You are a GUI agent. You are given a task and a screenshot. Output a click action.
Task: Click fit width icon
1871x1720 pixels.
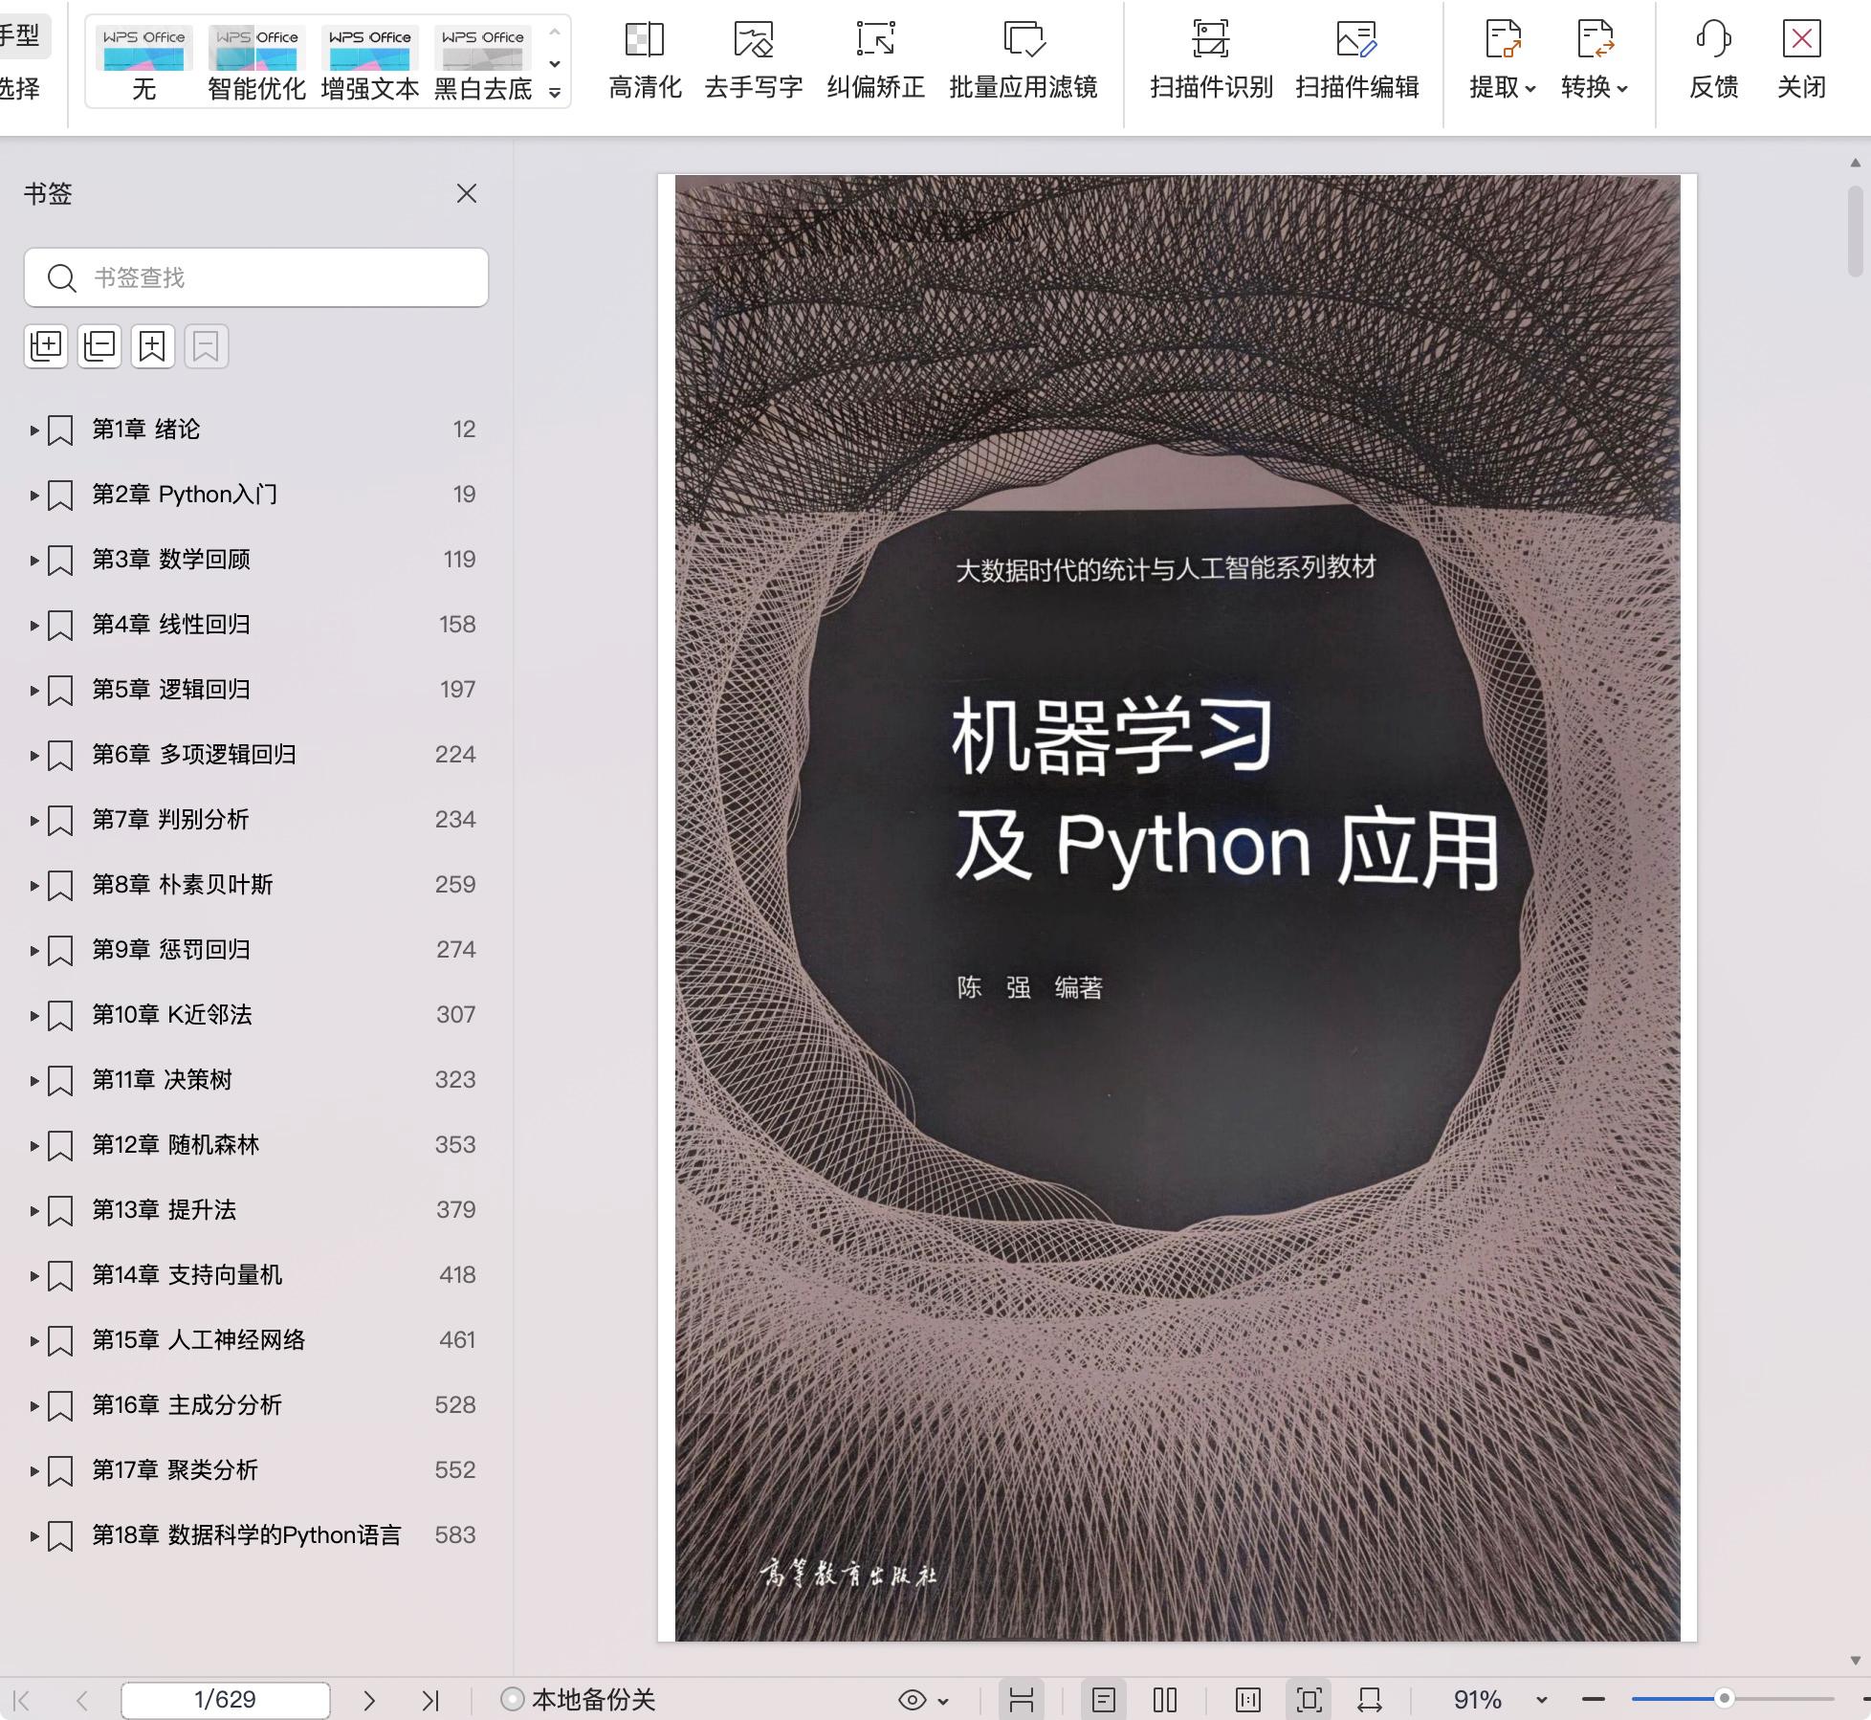[x=1370, y=1700]
